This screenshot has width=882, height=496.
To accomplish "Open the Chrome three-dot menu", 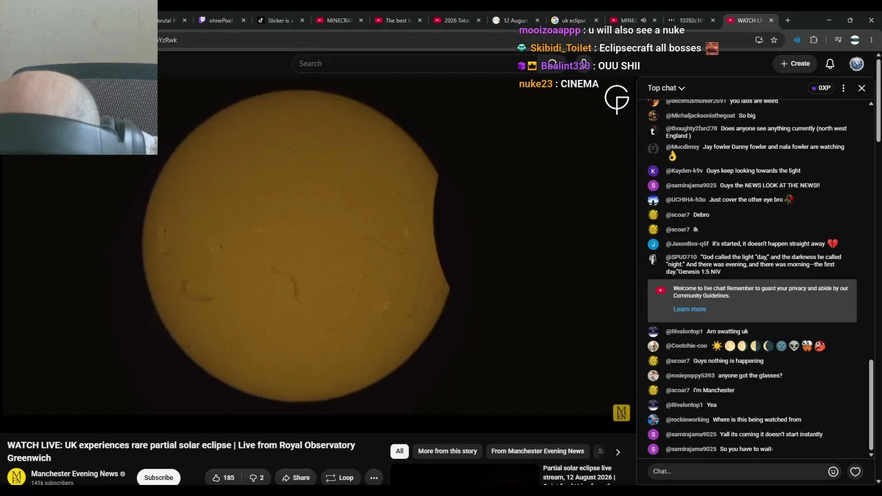I will pyautogui.click(x=872, y=40).
